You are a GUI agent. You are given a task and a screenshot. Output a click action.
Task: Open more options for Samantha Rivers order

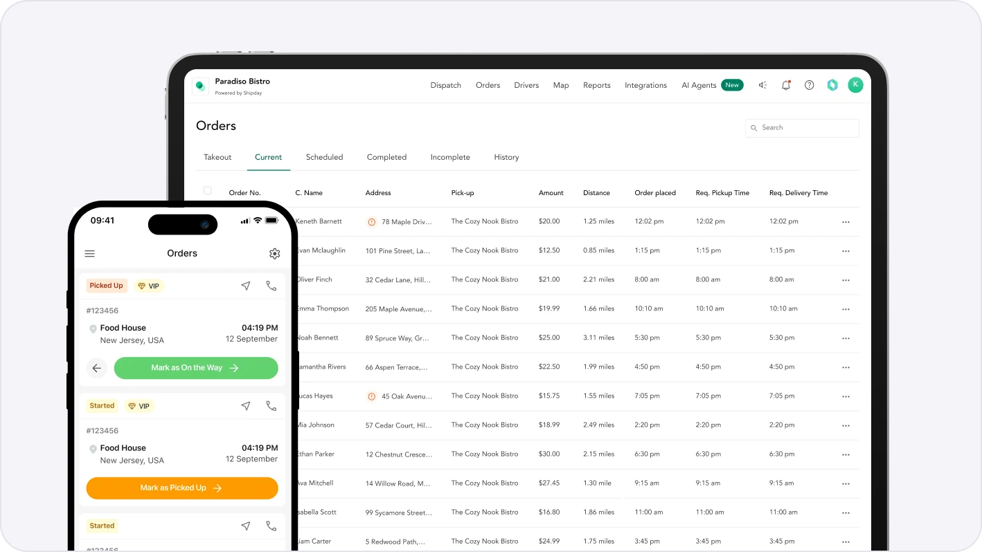(x=846, y=367)
